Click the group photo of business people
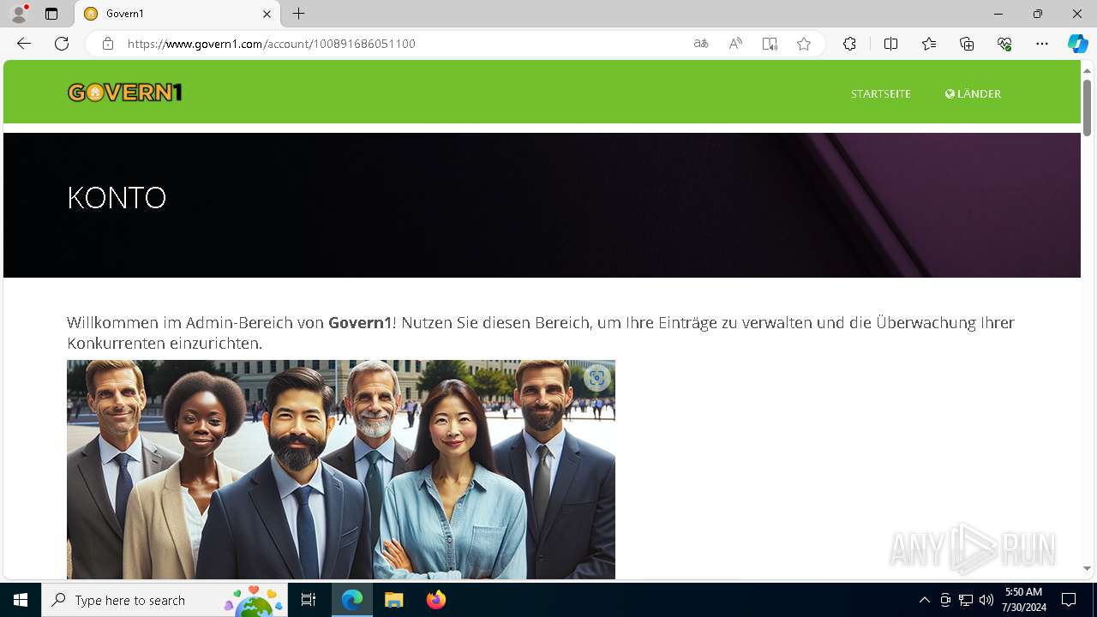 tap(341, 470)
